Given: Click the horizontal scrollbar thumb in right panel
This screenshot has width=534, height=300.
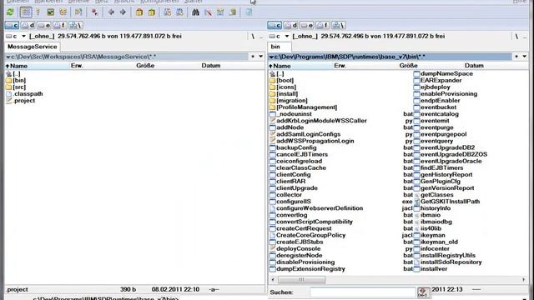Looking at the screenshot, I should pyautogui.click(x=302, y=280).
